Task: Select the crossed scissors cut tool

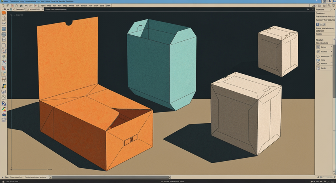Action: [x=3, y=63]
